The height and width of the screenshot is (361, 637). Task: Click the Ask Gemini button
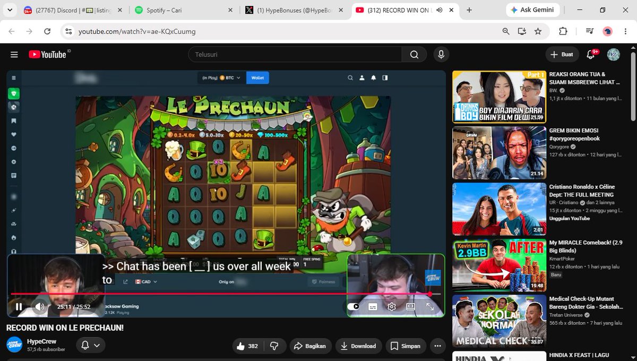pos(533,10)
